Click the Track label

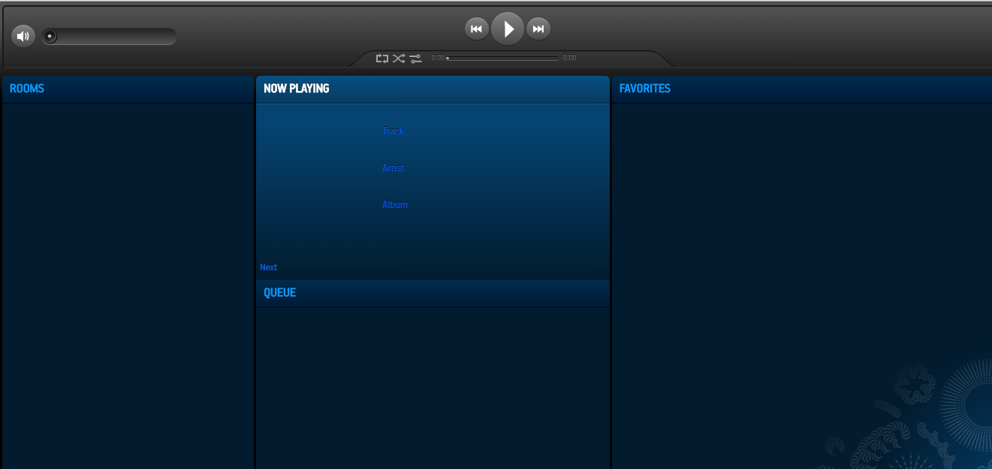pos(393,131)
